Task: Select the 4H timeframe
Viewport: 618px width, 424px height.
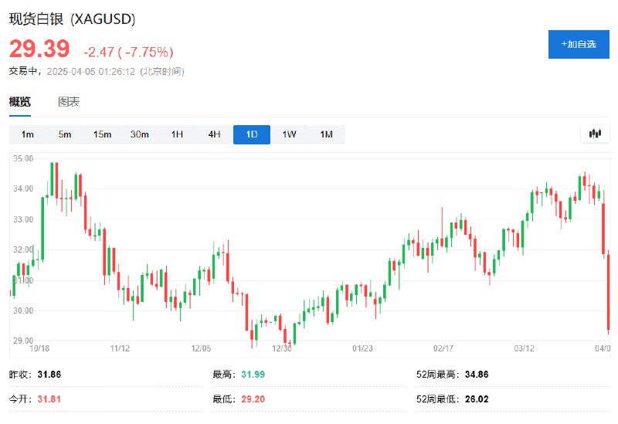Action: point(214,134)
